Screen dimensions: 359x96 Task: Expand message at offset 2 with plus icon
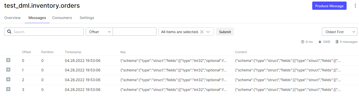8,80
